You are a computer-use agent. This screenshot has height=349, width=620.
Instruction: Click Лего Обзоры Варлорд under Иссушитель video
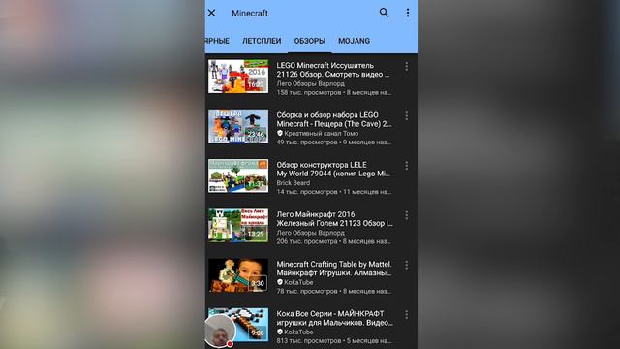click(310, 83)
